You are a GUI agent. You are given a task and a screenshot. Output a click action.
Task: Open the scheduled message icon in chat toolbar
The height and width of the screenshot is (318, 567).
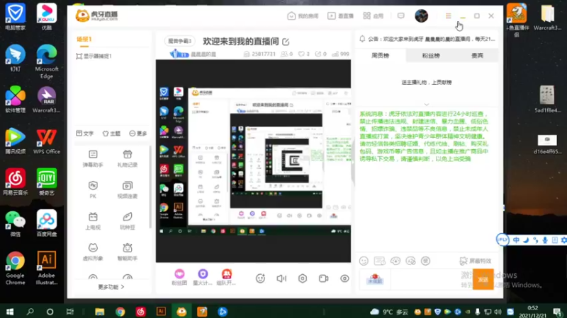(379, 261)
